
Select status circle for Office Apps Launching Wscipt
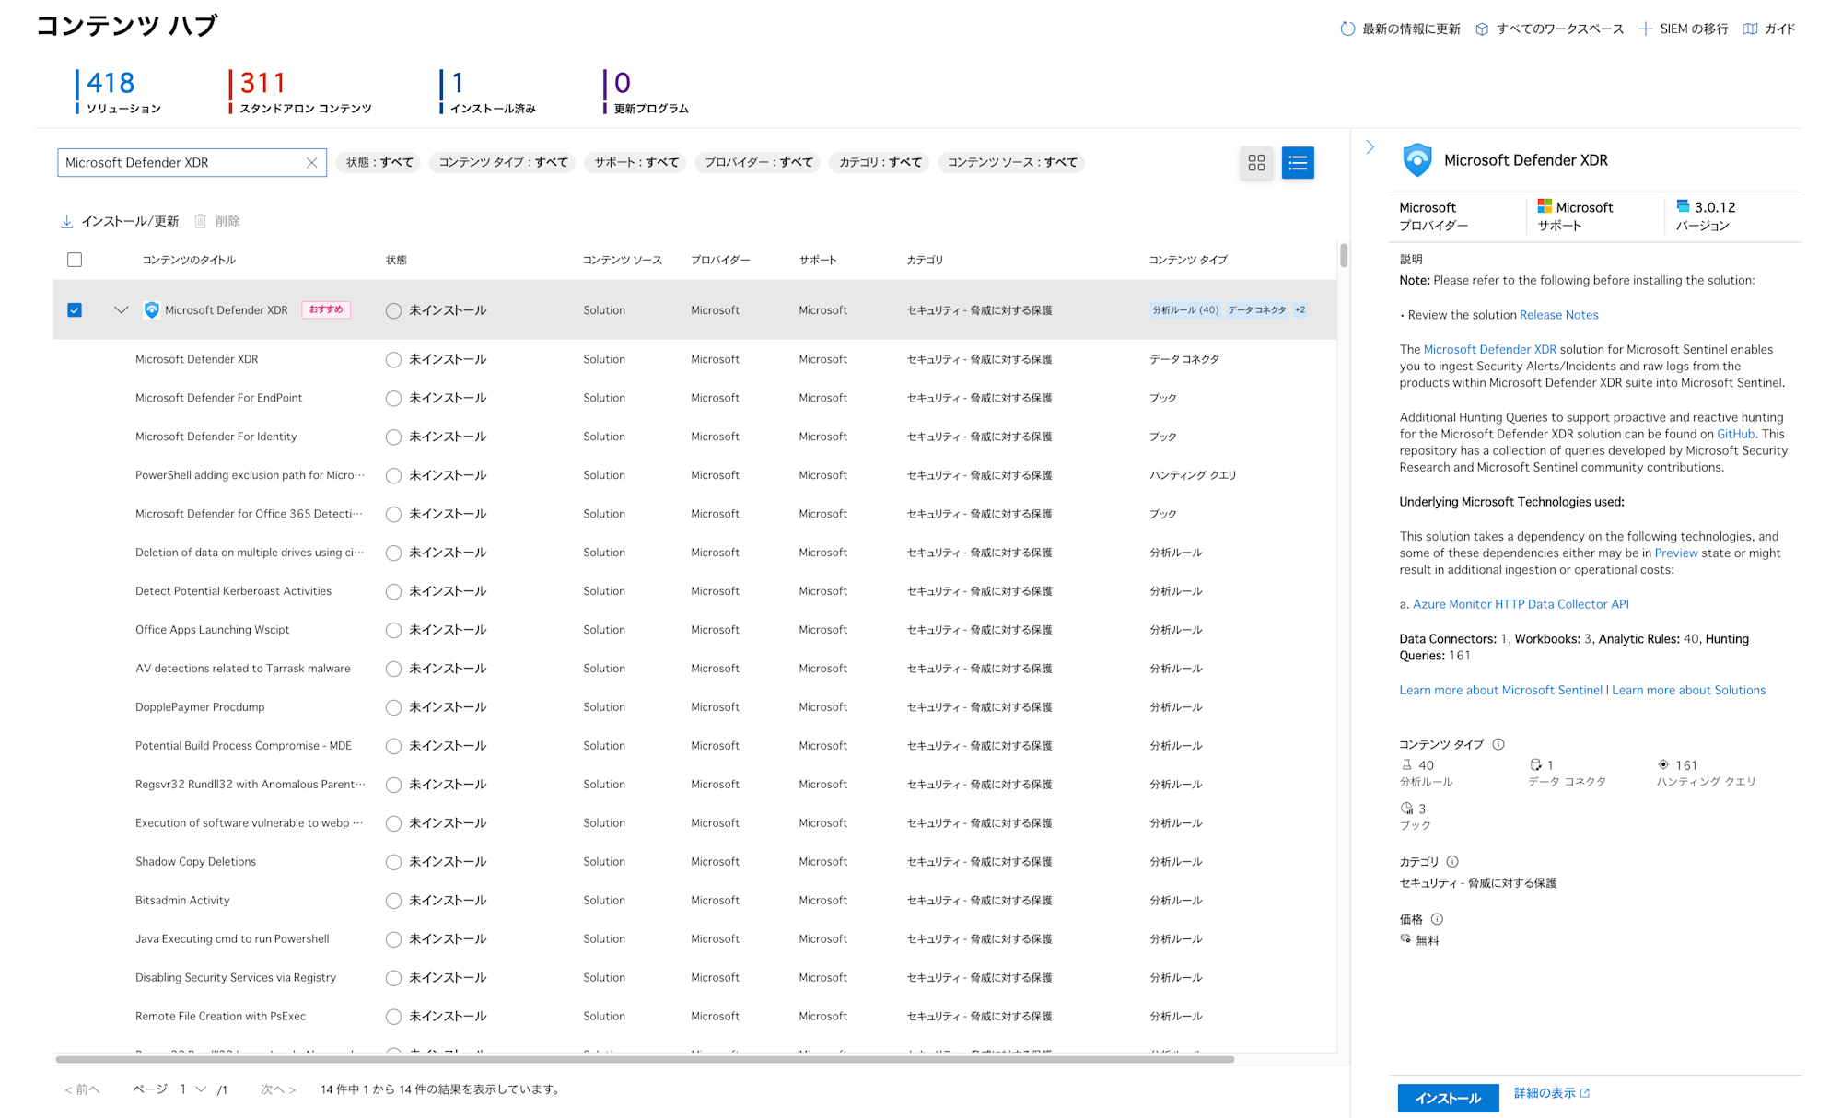393,631
